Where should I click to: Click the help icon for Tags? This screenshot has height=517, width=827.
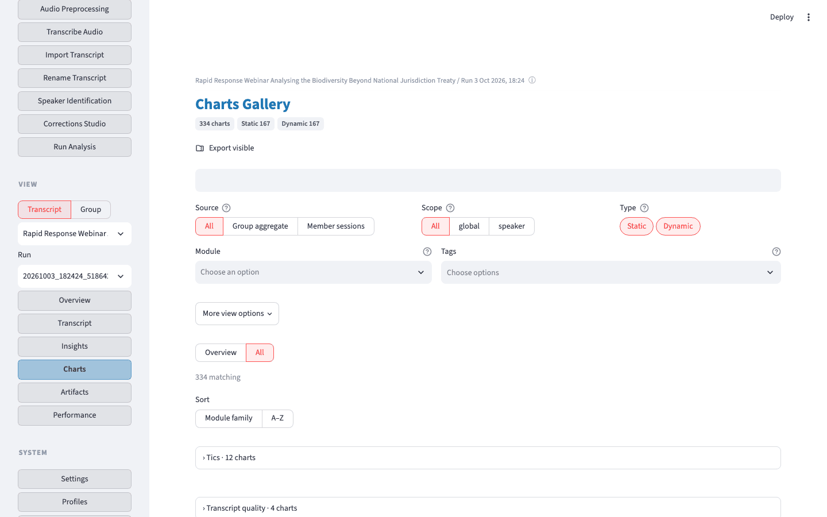point(776,252)
